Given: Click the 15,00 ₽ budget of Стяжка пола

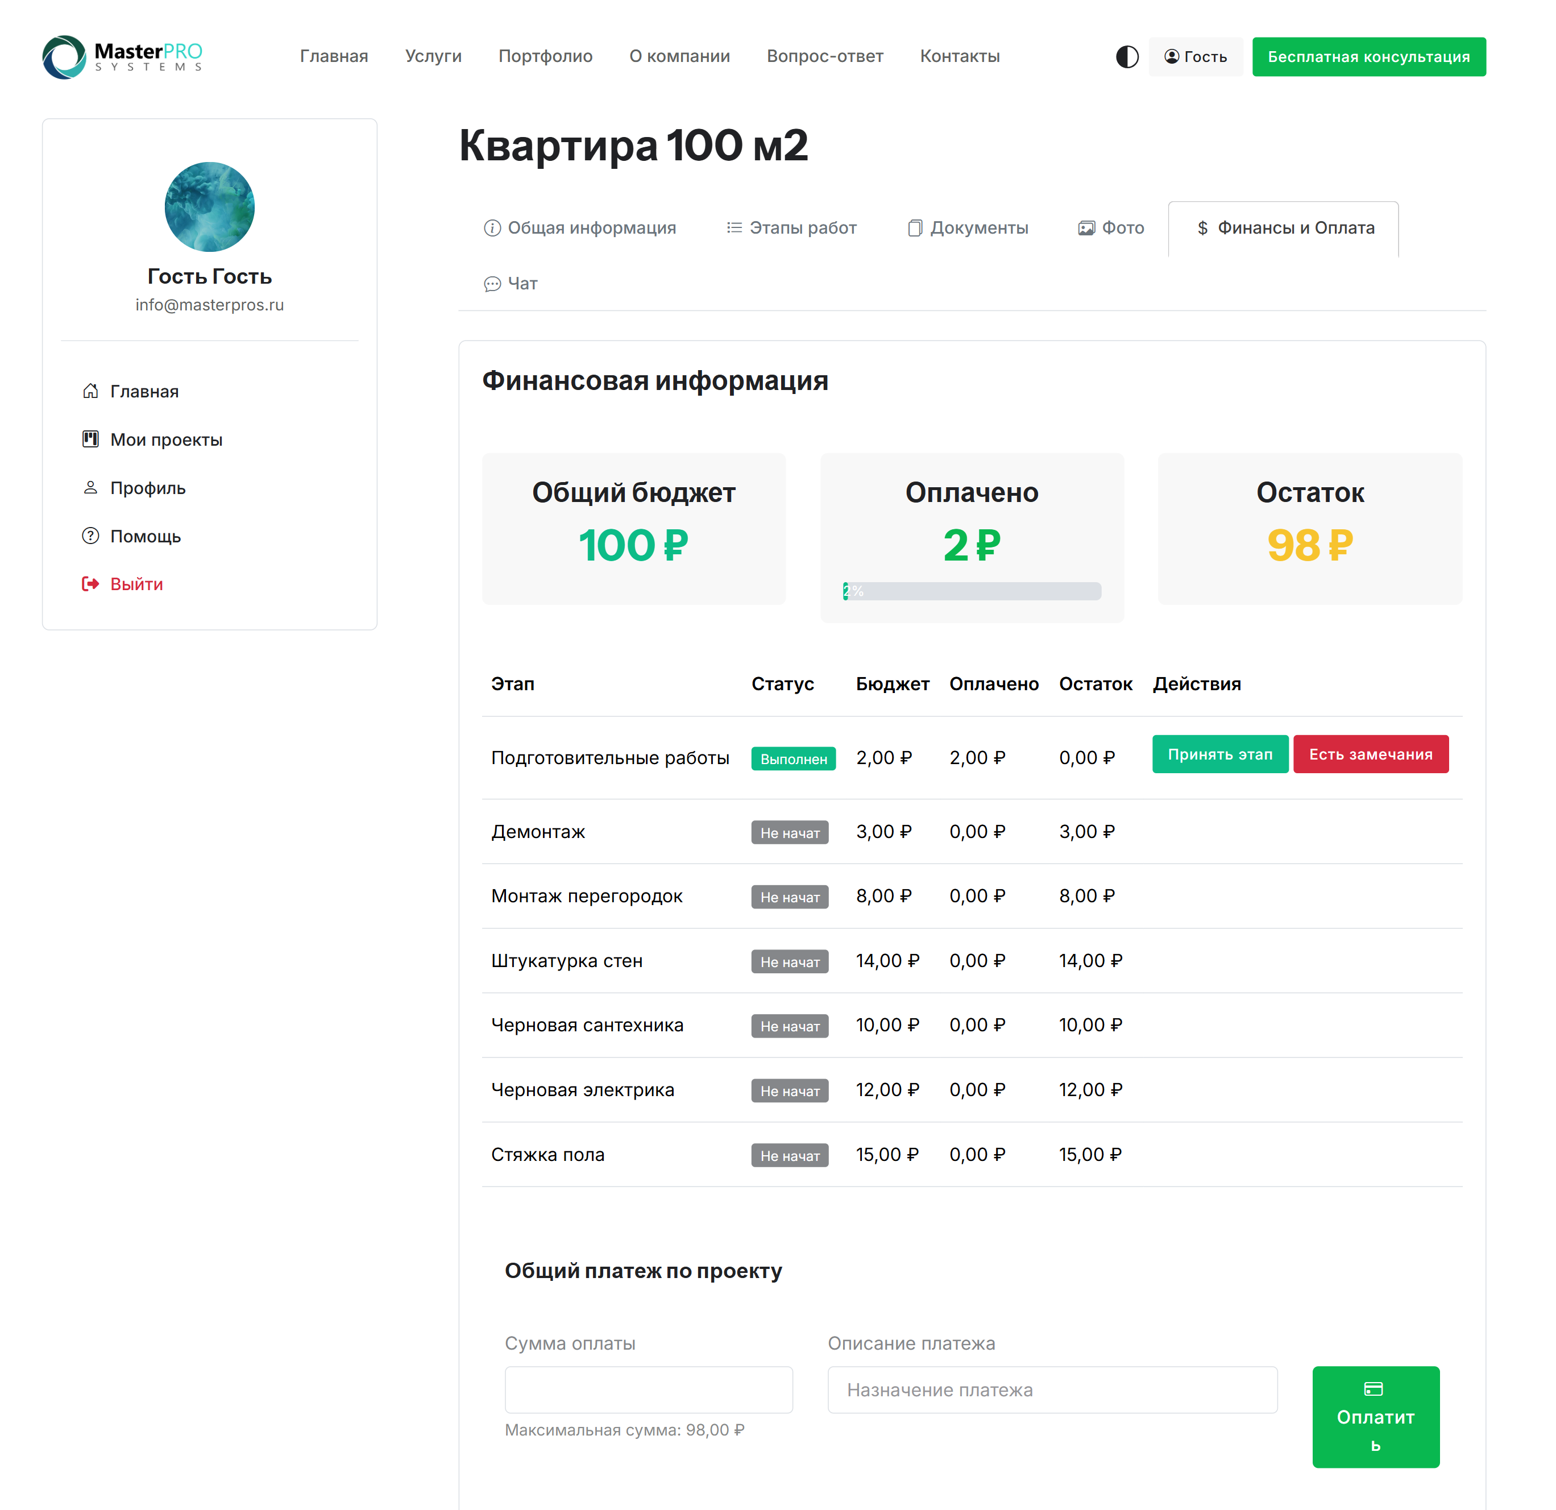Looking at the screenshot, I should pos(887,1154).
